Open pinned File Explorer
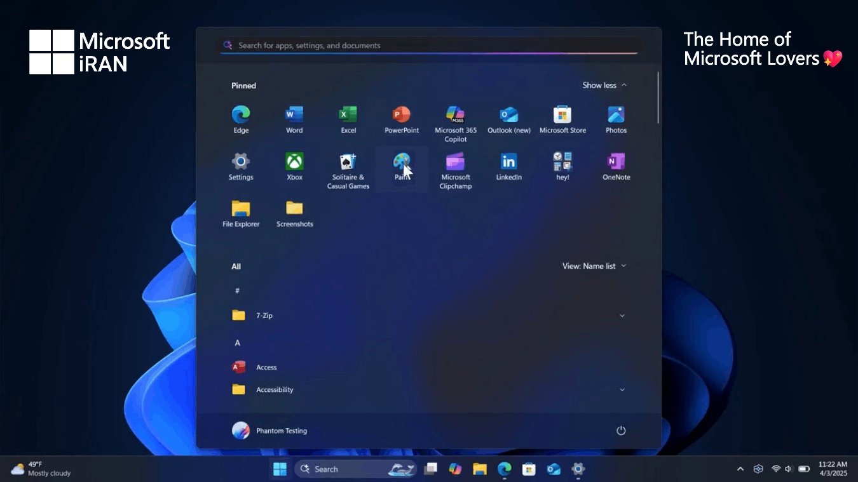This screenshot has width=858, height=482. pyautogui.click(x=241, y=214)
